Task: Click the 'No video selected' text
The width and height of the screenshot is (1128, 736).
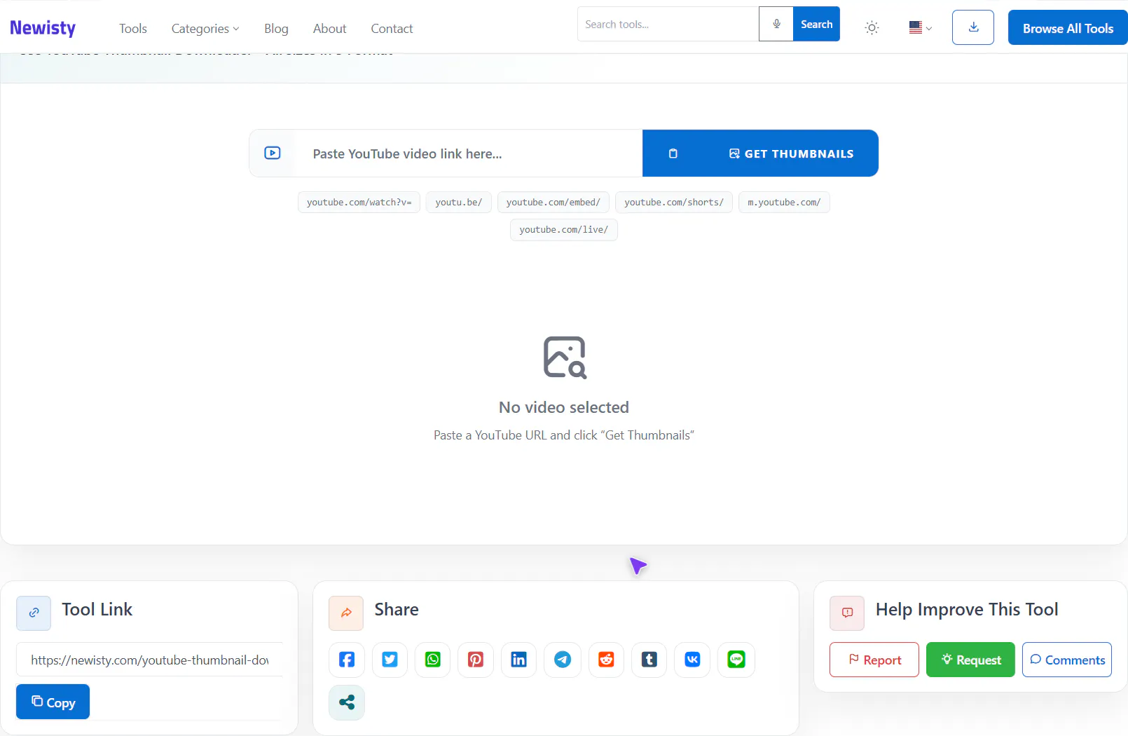Action: [564, 407]
